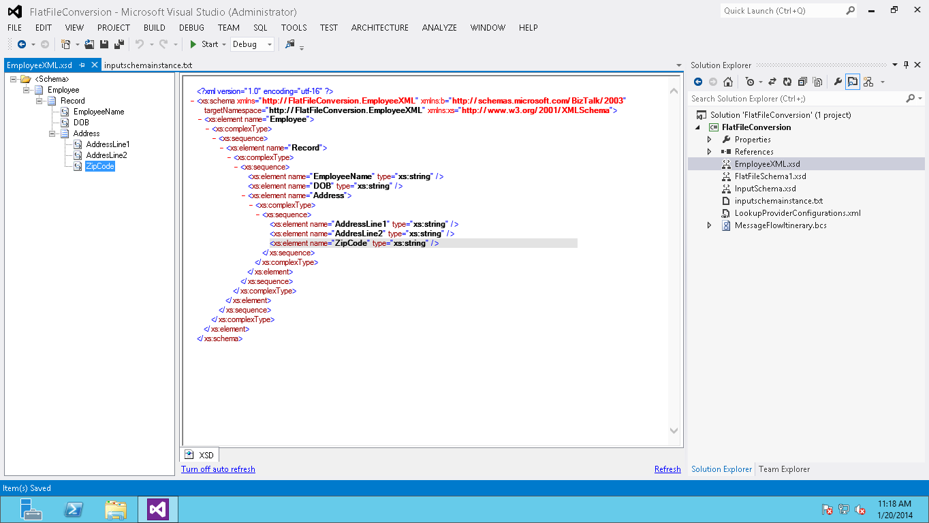
Task: Open the BUILD menu
Action: 155,28
